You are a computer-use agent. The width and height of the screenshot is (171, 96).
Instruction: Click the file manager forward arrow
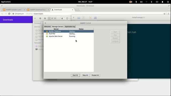(x=45, y=18)
